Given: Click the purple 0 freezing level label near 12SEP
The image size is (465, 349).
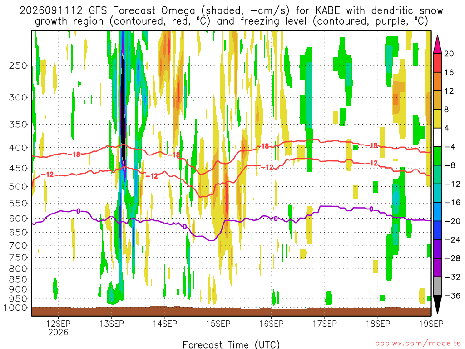Looking at the screenshot, I should click(x=78, y=211).
